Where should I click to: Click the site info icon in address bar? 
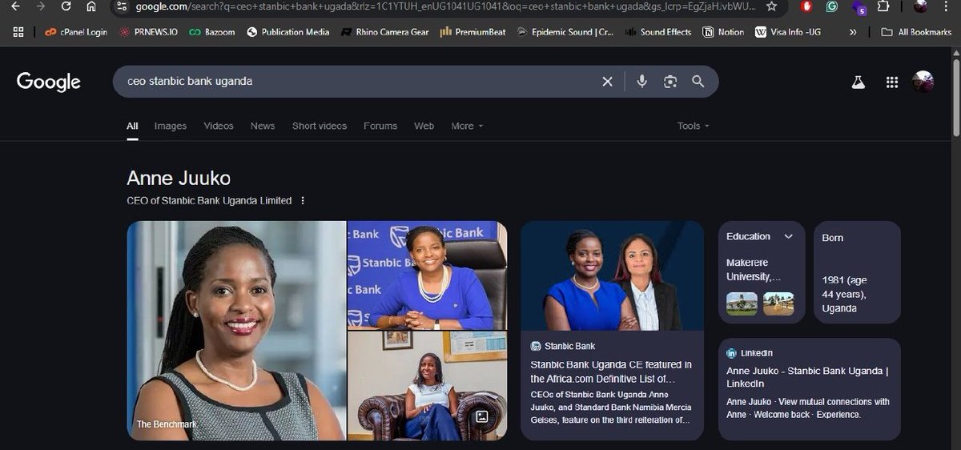pyautogui.click(x=122, y=6)
